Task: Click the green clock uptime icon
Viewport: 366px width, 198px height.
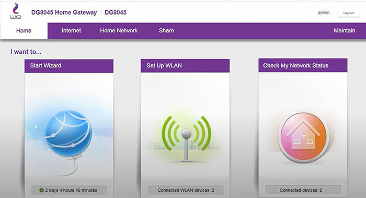Action: tap(41, 190)
